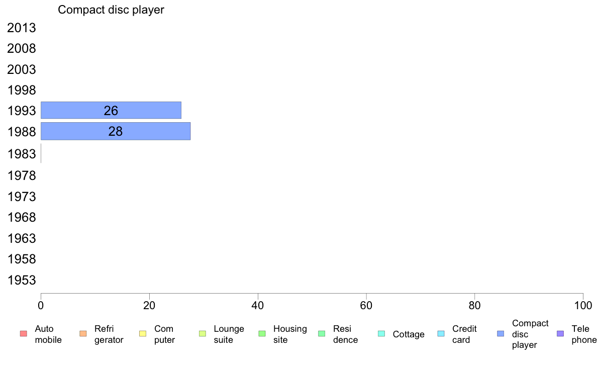Toggle the Cottage cyan legend swatch
Viewport: 597px width, 370px height.
point(381,334)
